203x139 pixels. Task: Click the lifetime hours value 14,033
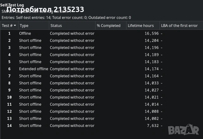152,83
